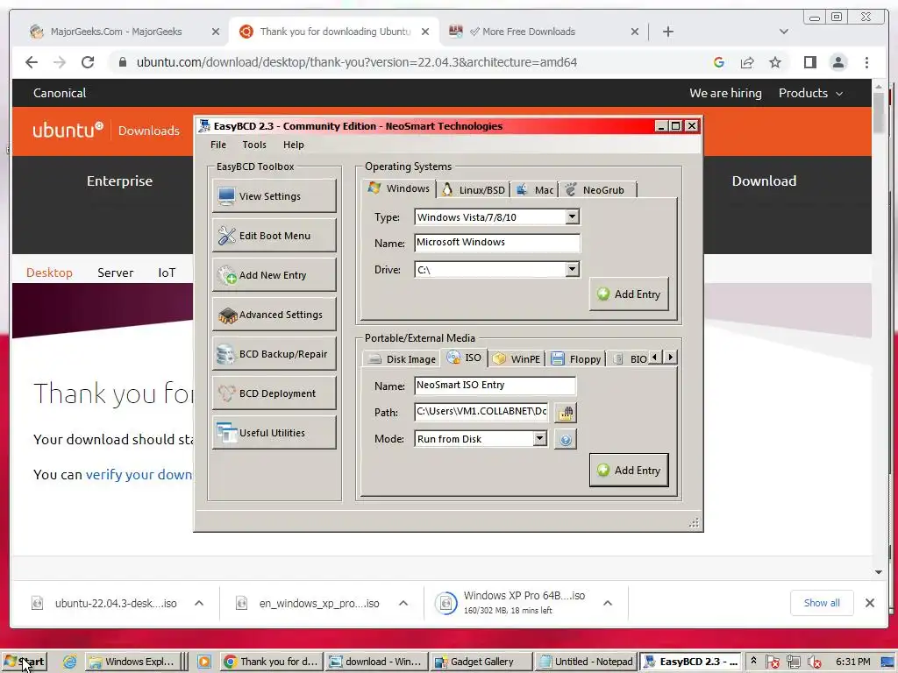The image size is (898, 673).
Task: Reload the Ubuntu download page
Action: click(88, 62)
